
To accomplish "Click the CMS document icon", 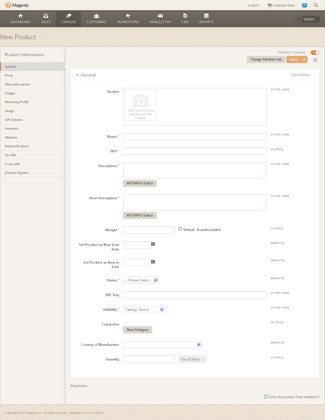I will click(185, 15).
